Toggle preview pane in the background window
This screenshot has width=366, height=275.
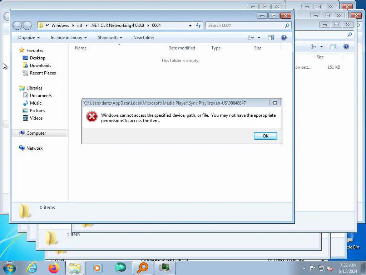[333, 47]
